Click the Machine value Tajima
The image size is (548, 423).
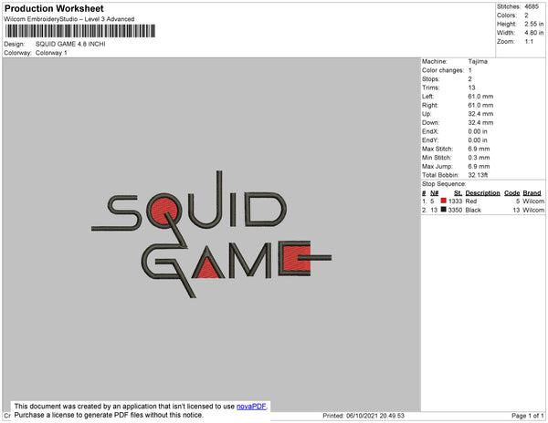tap(478, 61)
